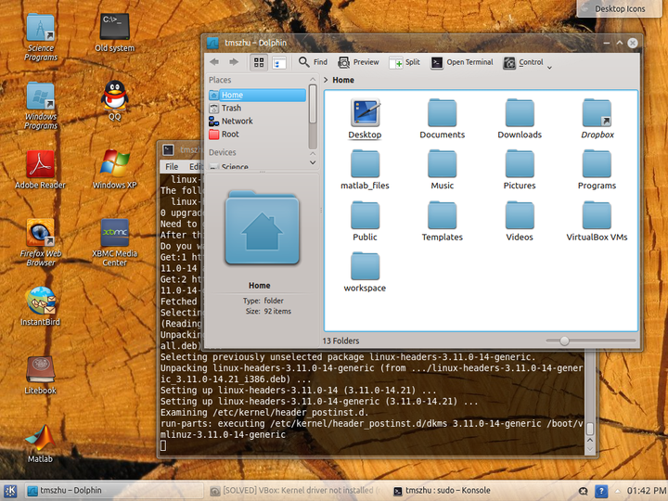Open the VirtualBox VMs folder

pos(597,221)
